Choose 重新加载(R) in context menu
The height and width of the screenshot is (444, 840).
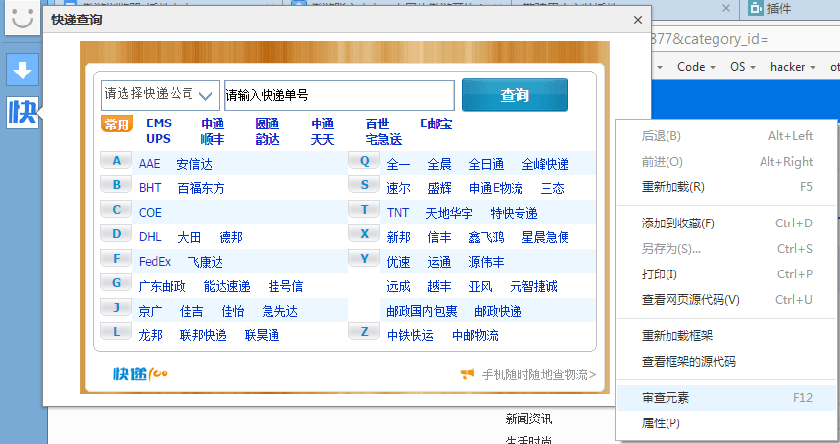[726, 187]
